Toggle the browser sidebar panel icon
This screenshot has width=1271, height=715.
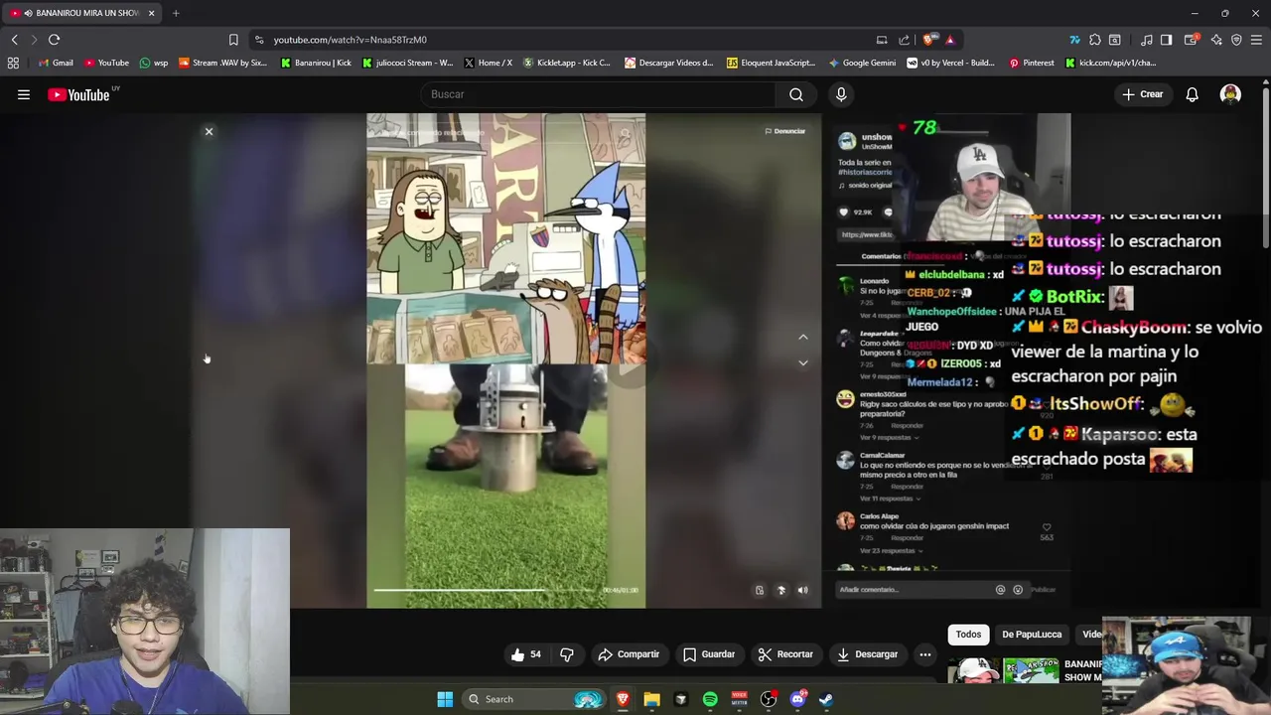[1167, 40]
